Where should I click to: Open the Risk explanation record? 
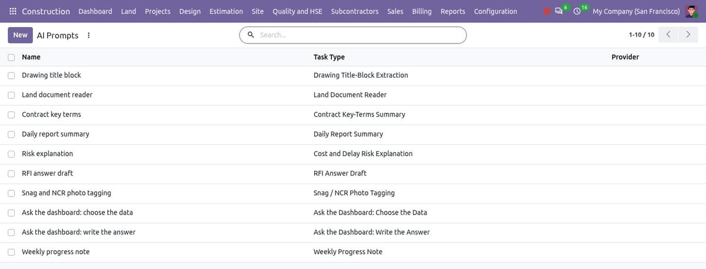47,154
